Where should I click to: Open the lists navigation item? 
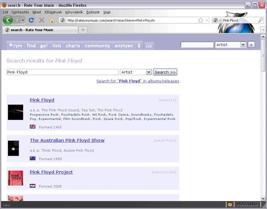tap(57, 46)
